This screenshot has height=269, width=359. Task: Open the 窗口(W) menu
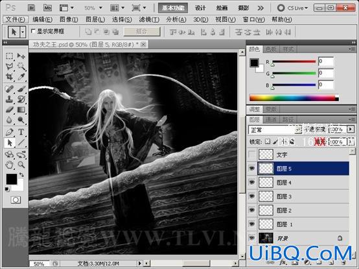(x=253, y=19)
